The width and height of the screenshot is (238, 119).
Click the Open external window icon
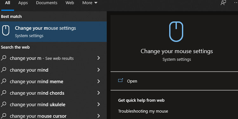tap(121, 81)
